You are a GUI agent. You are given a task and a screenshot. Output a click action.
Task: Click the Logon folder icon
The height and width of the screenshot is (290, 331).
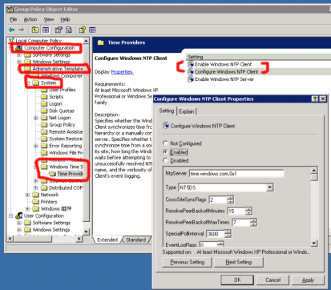click(44, 103)
